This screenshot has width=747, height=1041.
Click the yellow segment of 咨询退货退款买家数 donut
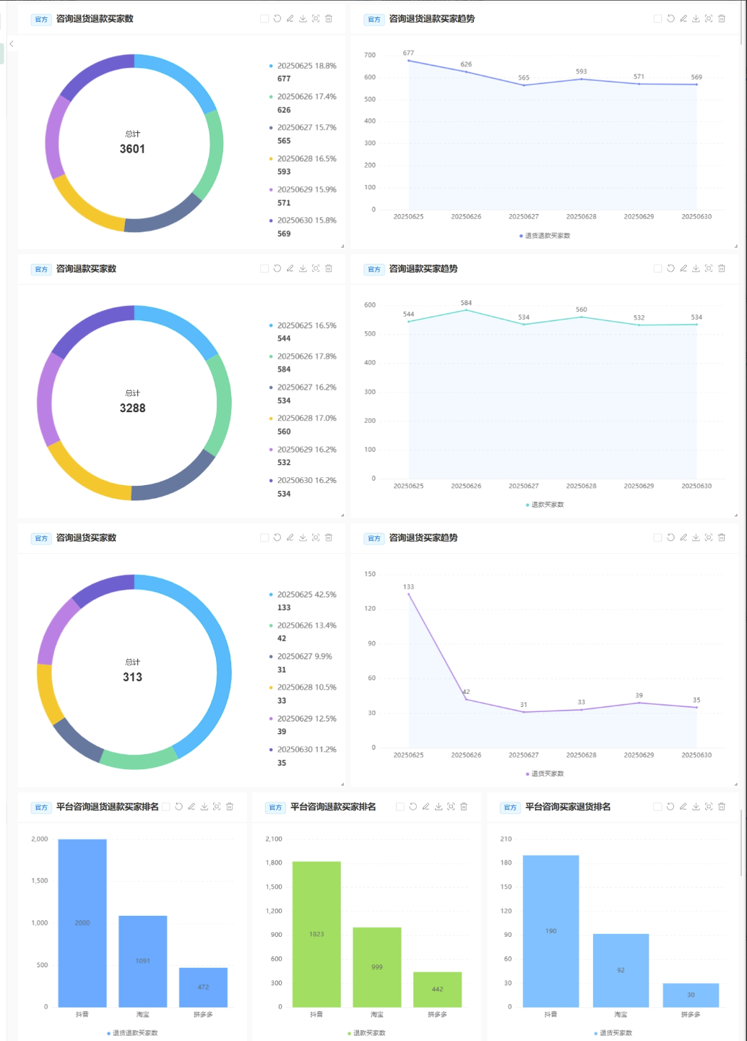(83, 207)
